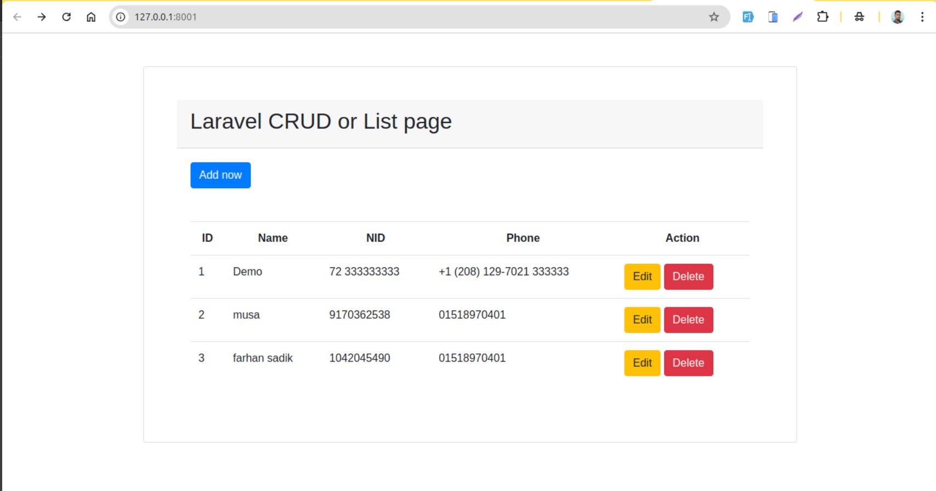Click the browser back arrow
This screenshot has width=936, height=491.
point(18,17)
